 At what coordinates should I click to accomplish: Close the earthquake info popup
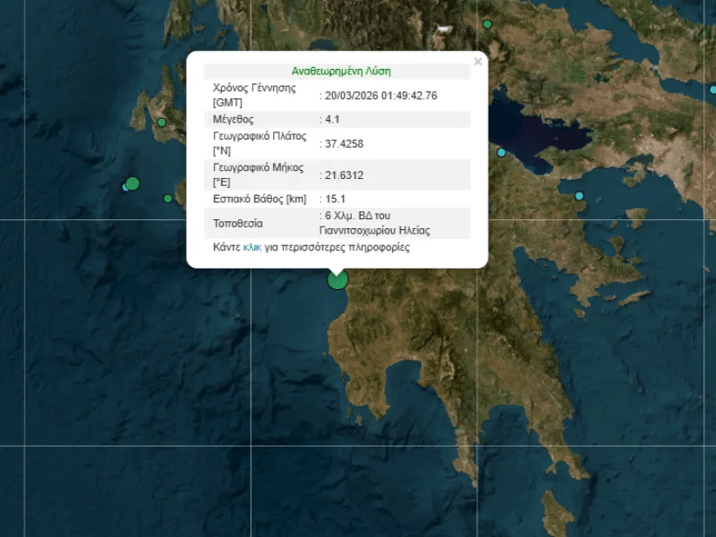pyautogui.click(x=478, y=62)
